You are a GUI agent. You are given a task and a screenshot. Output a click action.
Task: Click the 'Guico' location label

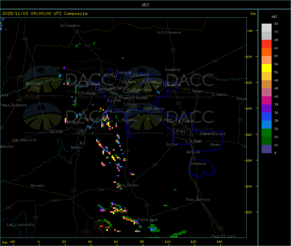[x=197, y=91]
